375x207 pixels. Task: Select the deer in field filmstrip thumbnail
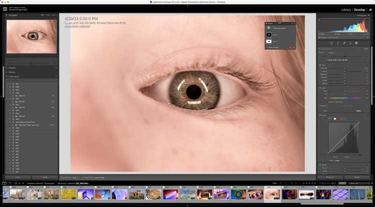pyautogui.click(x=136, y=194)
